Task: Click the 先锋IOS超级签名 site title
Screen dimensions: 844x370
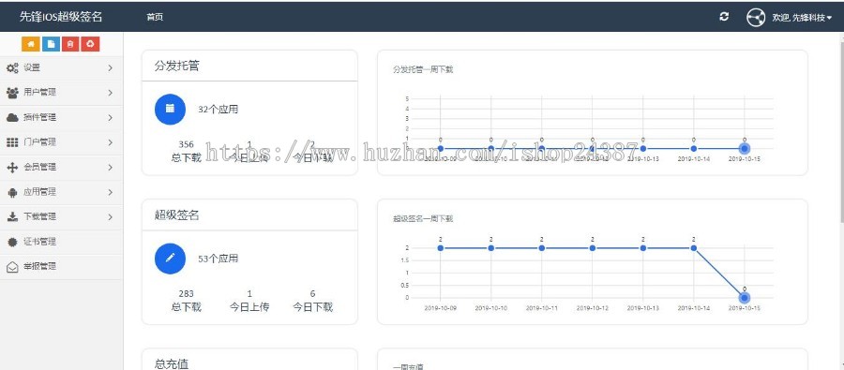Action: coord(61,17)
